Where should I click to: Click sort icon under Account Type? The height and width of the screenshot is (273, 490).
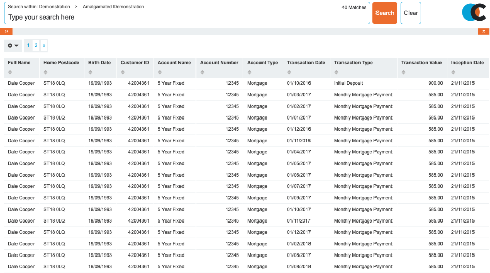click(x=249, y=72)
